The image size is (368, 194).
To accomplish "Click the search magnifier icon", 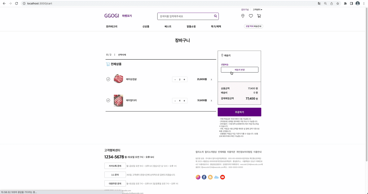I will tap(215, 16).
